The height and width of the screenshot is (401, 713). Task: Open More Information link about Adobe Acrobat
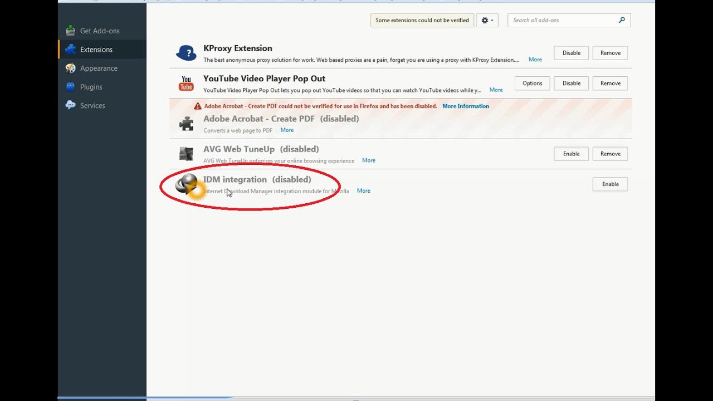(x=466, y=106)
